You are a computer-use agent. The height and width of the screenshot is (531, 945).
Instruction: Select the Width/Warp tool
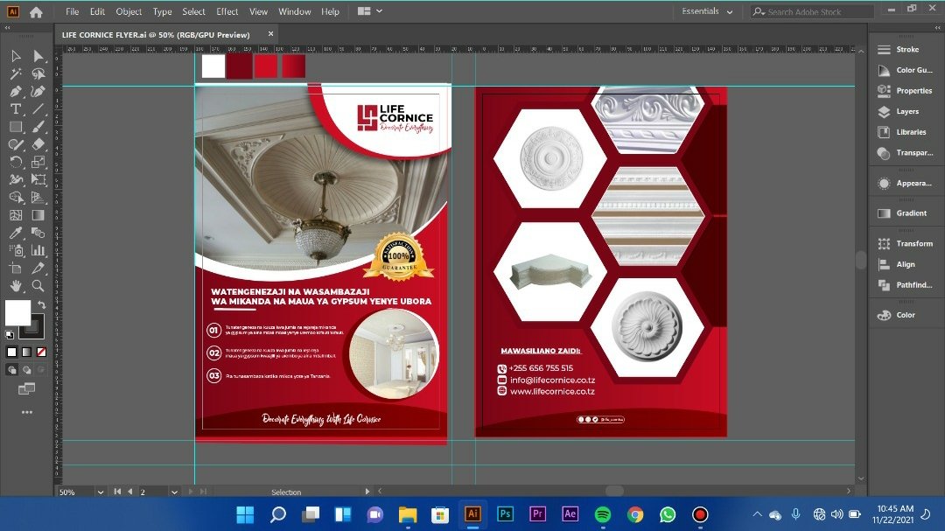click(x=16, y=179)
